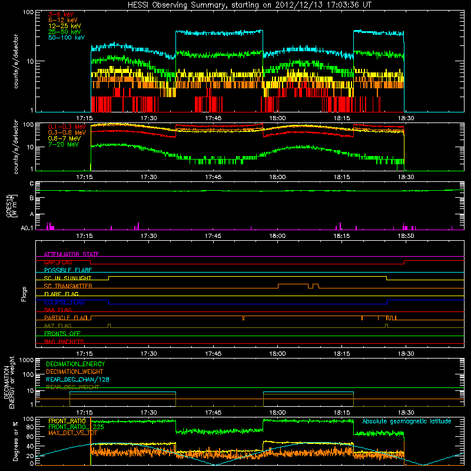This screenshot has width=471, height=471.
Task: Select the POSSIBLE_FLARE flag label
Action: (68, 270)
